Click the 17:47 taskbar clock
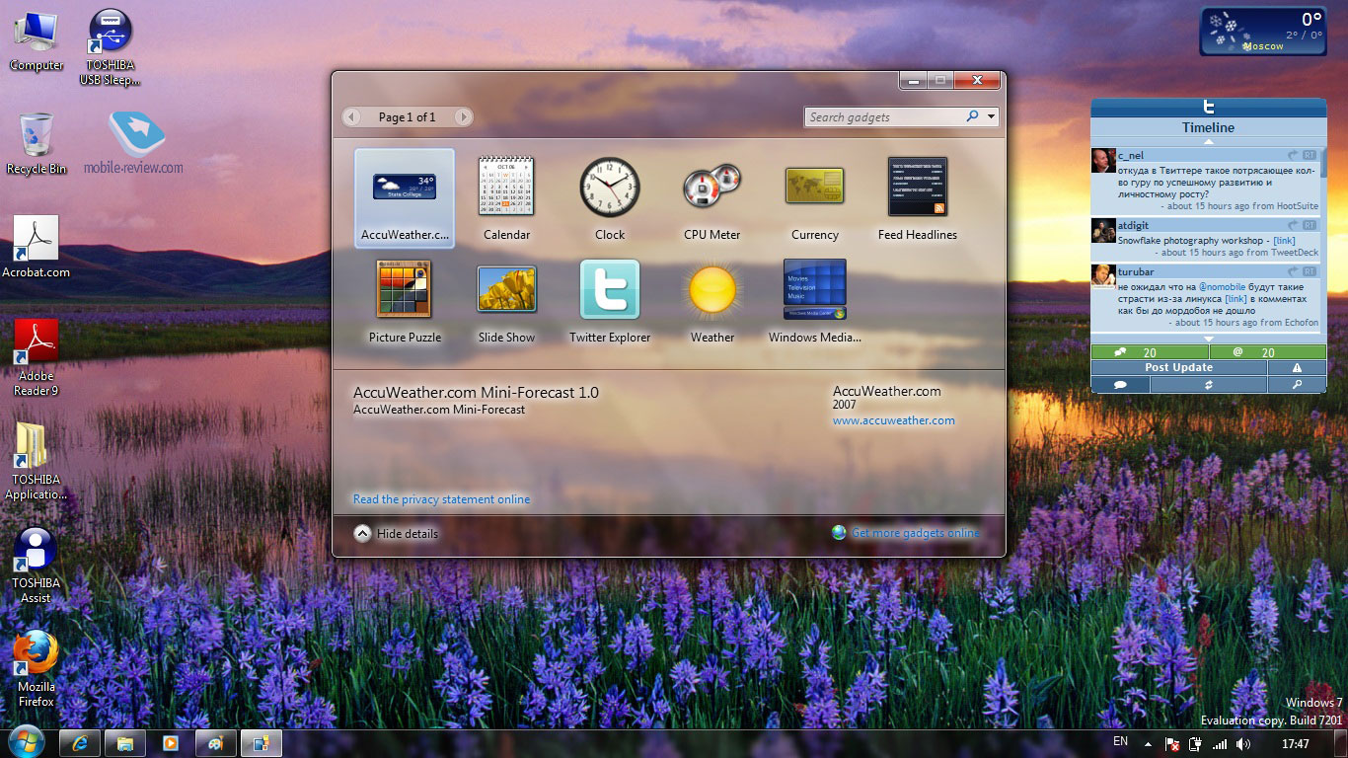1348x758 pixels. (x=1295, y=744)
